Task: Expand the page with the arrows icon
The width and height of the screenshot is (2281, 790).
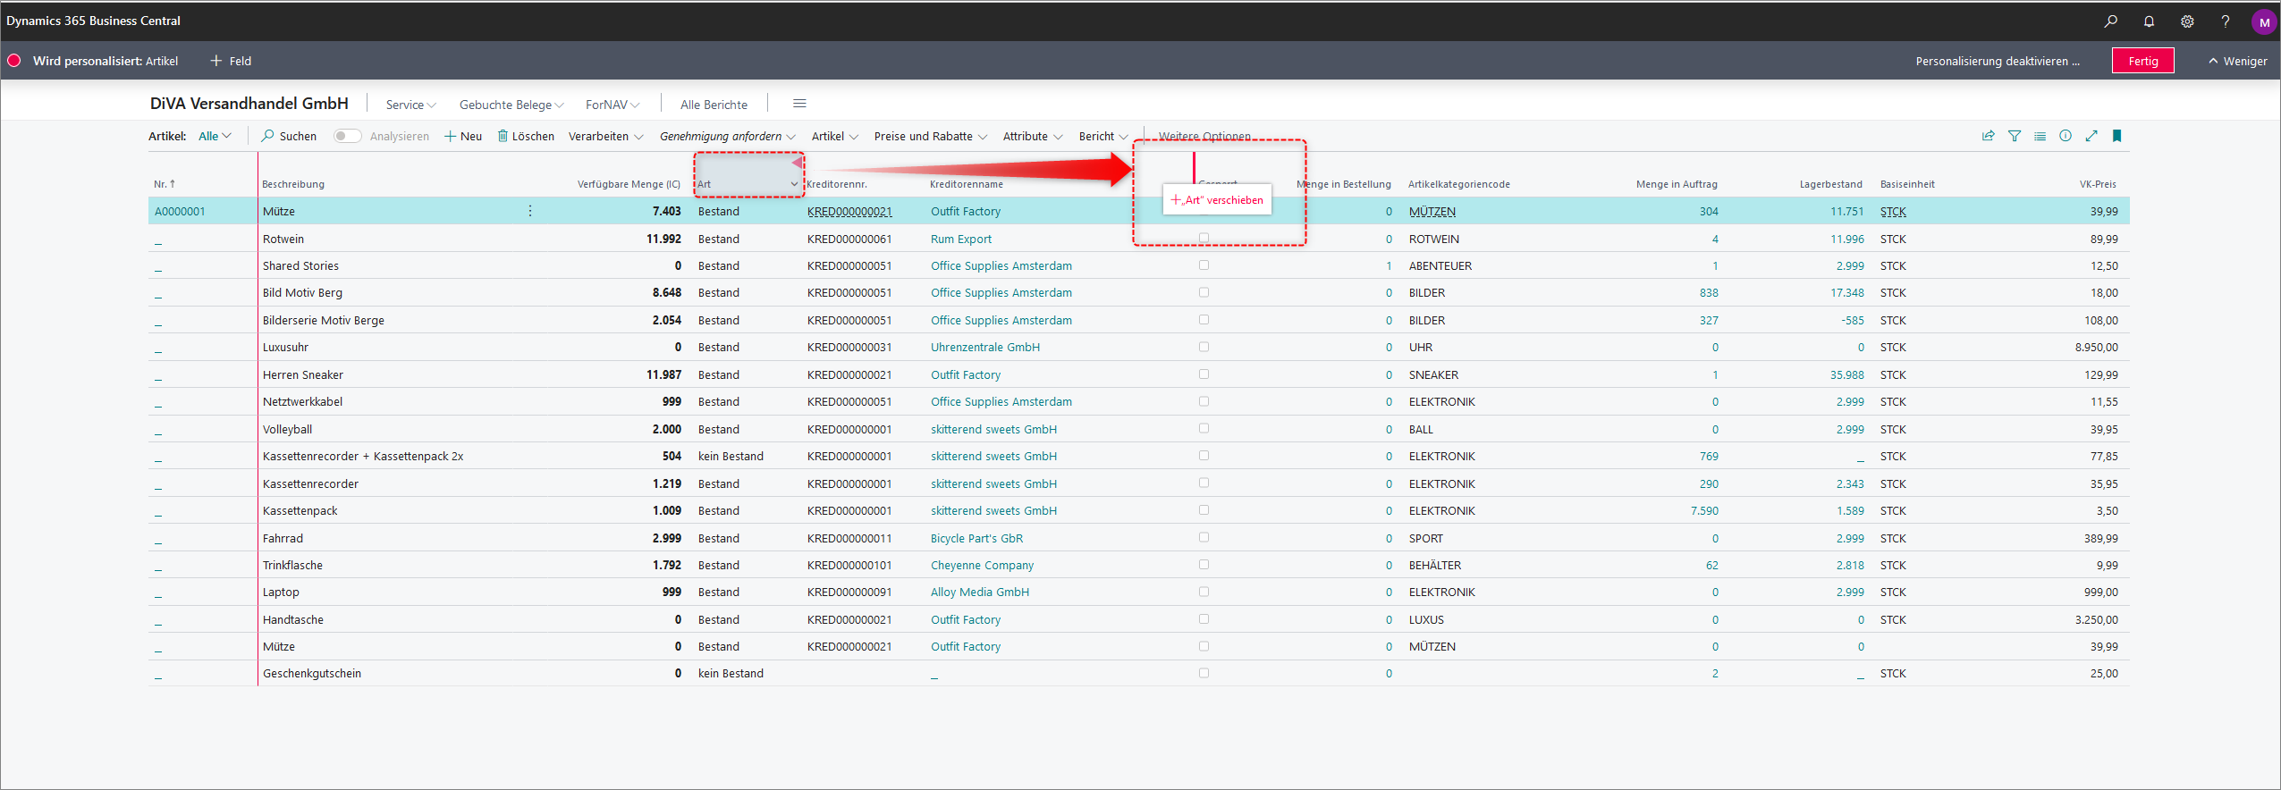Action: [2091, 136]
